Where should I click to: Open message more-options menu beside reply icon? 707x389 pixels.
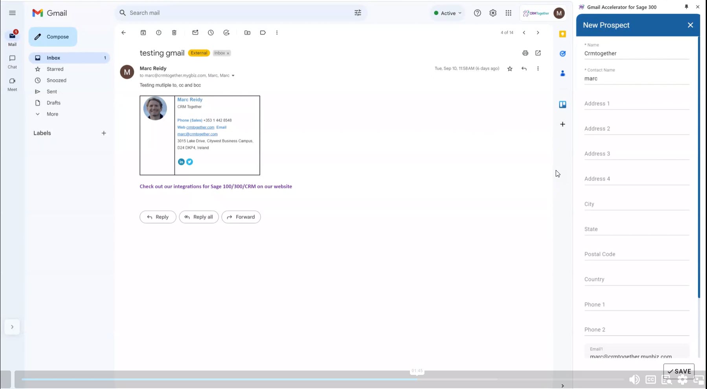538,69
